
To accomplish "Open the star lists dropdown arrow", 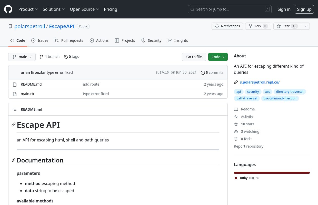I will [x=305, y=26].
